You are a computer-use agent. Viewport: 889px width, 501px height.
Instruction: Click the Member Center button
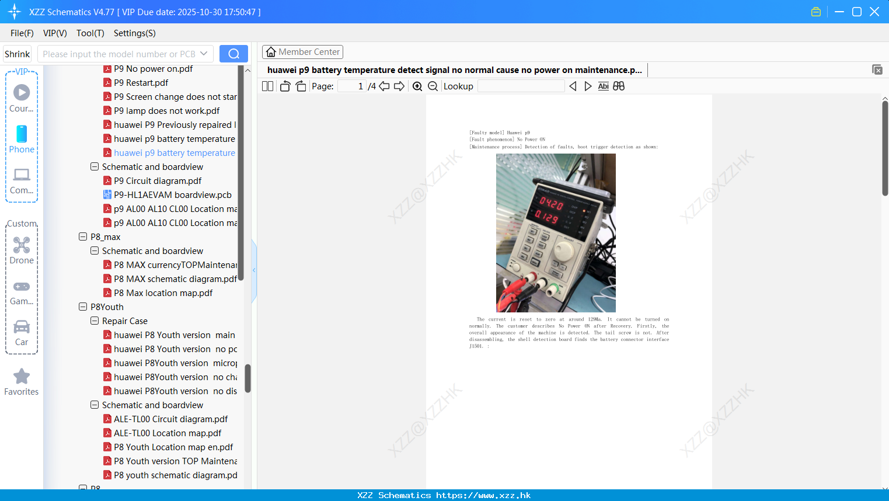click(302, 52)
